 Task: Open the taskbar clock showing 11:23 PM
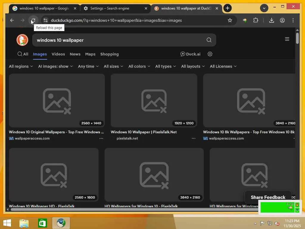[x=292, y=223]
